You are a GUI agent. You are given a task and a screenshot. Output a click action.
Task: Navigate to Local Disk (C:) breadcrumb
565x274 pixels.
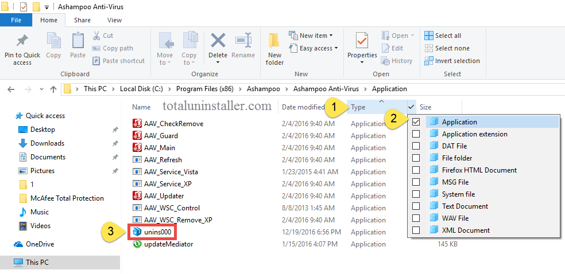(142, 89)
